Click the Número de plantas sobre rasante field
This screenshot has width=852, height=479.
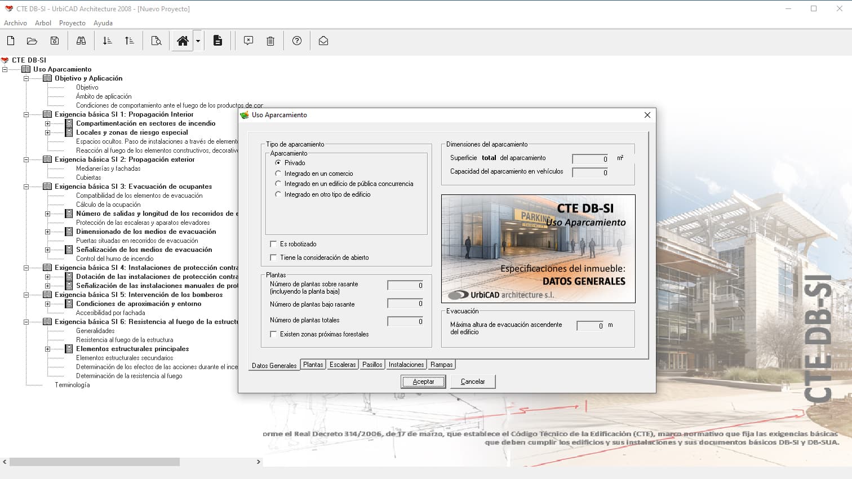tap(405, 285)
